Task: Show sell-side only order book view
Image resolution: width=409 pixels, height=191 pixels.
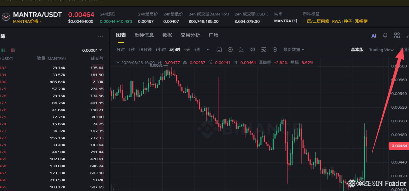Action: pos(13,50)
